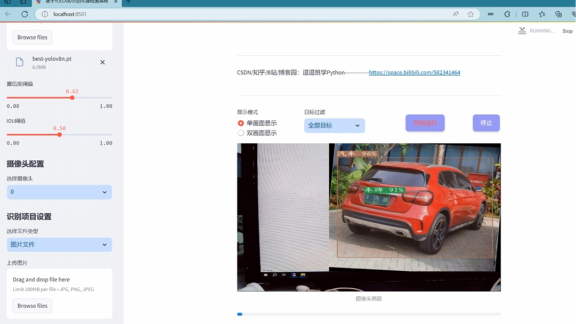Open the infinity-shaped toolbar icon
The height and width of the screenshot is (324, 576).
click(x=490, y=14)
